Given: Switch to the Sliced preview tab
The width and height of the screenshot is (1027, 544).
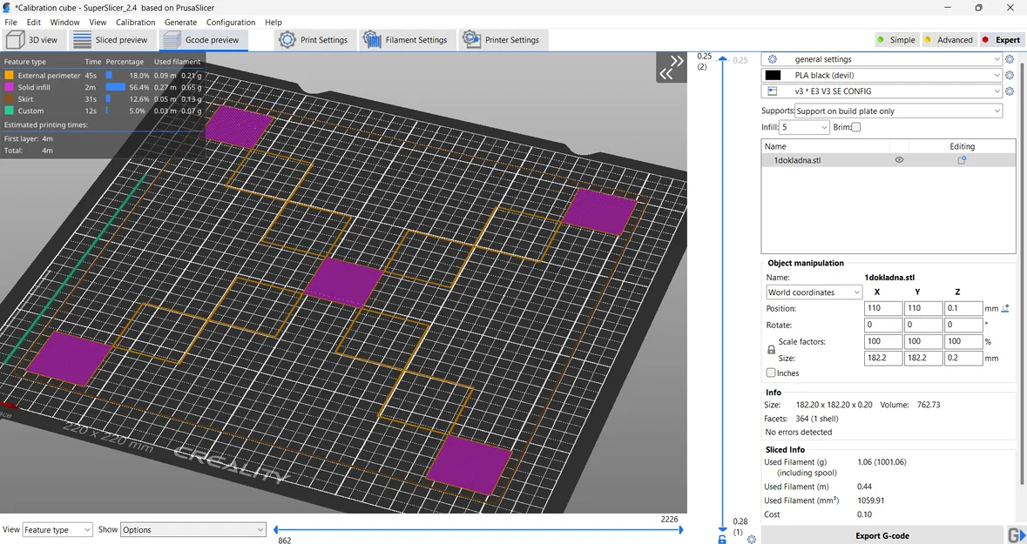Looking at the screenshot, I should [111, 40].
